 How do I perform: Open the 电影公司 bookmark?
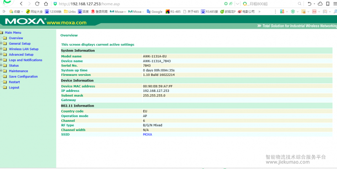tap(246, 12)
